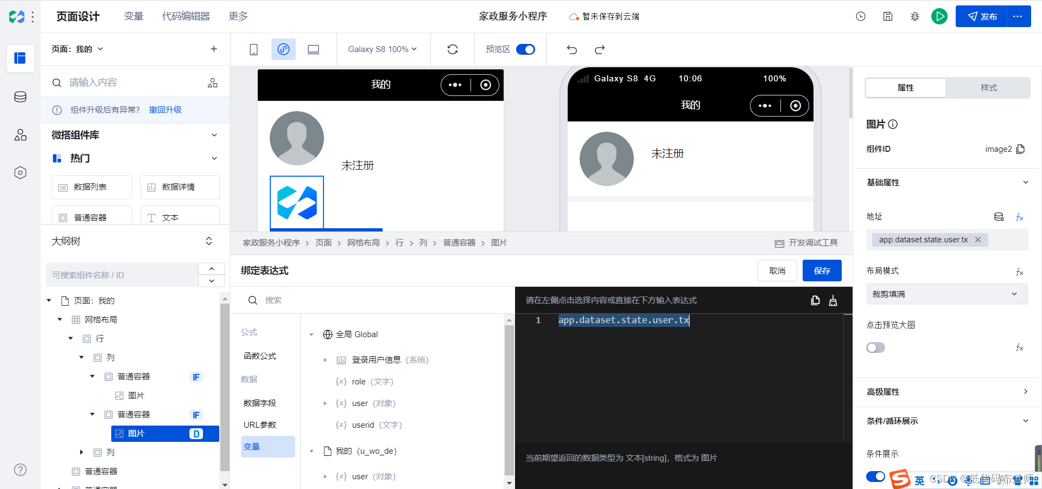Switch to mobile phone preview icon
This screenshot has height=489, width=1042.
253,49
